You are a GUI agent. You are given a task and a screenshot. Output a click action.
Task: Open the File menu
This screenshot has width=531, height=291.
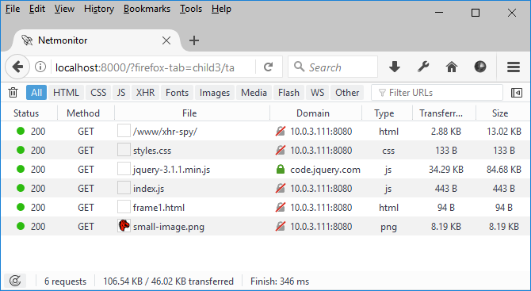tap(13, 9)
